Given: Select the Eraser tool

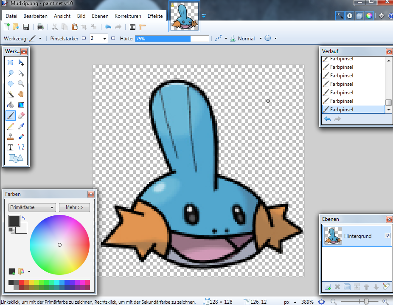Looking at the screenshot, I should pos(21,116).
